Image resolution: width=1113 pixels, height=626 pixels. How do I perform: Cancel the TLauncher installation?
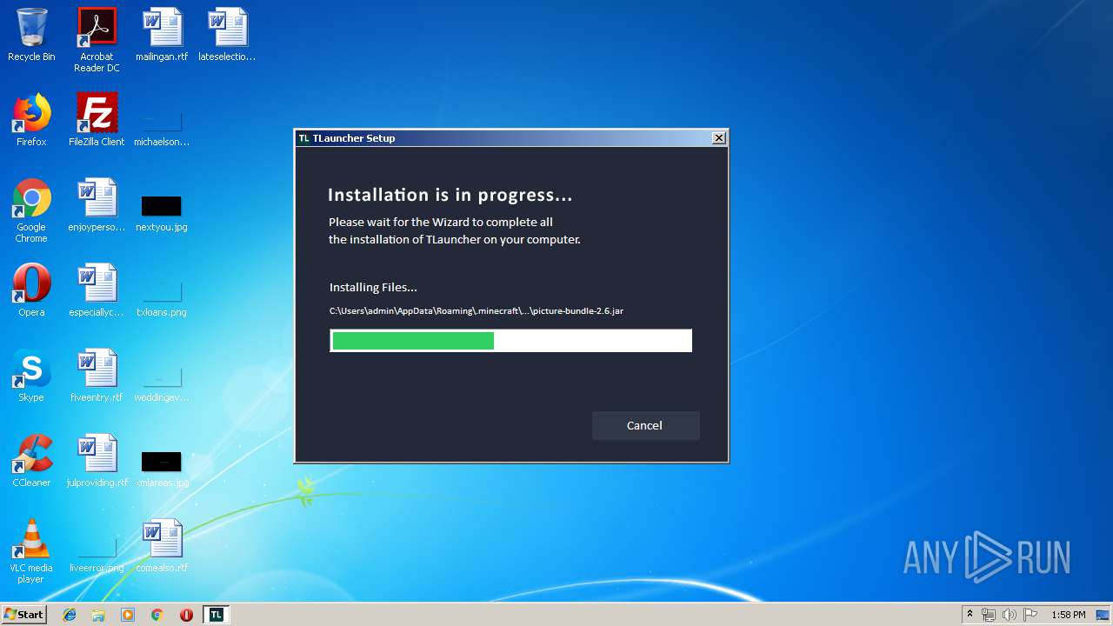point(645,425)
